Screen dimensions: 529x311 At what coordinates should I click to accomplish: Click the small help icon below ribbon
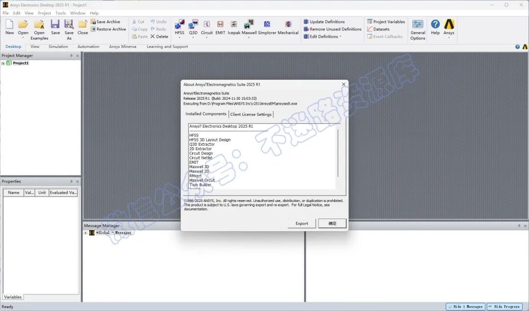[x=518, y=47]
